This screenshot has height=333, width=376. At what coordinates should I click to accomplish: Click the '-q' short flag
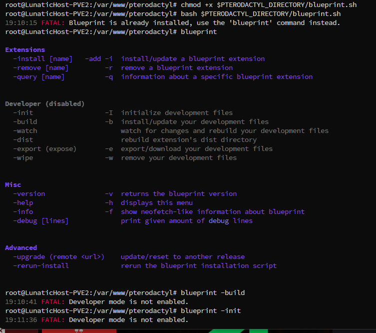coord(109,77)
